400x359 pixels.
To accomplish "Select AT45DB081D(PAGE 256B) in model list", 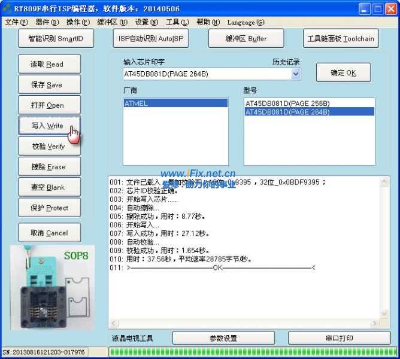I will (287, 104).
